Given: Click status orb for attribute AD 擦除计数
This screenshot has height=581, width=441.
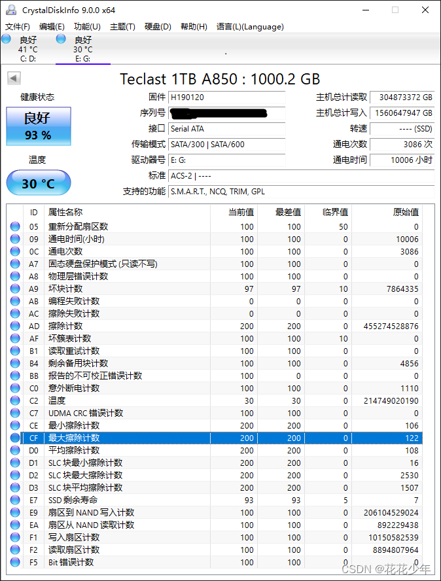Looking at the screenshot, I should click(15, 326).
